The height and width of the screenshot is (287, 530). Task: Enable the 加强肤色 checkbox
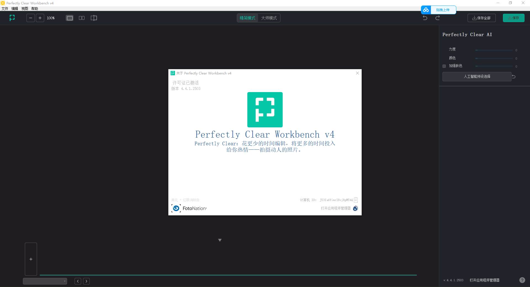444,66
